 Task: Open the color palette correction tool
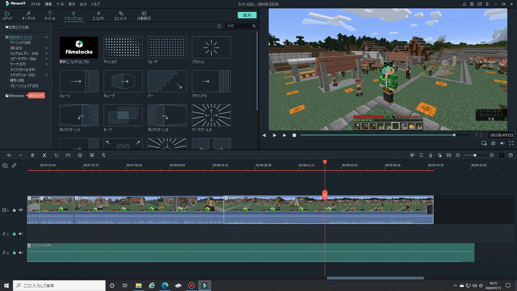point(80,155)
